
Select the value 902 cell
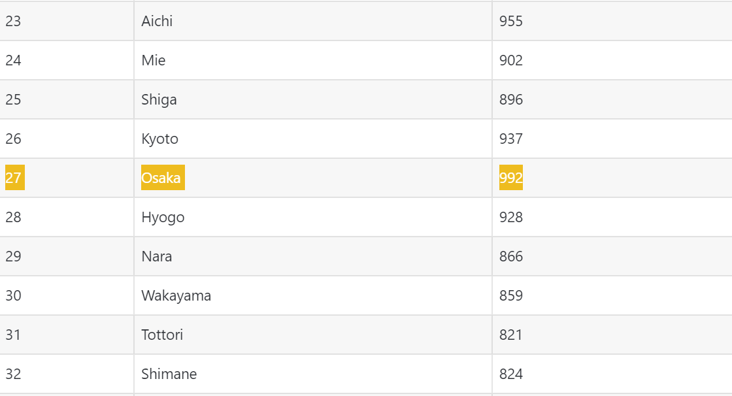(x=612, y=60)
